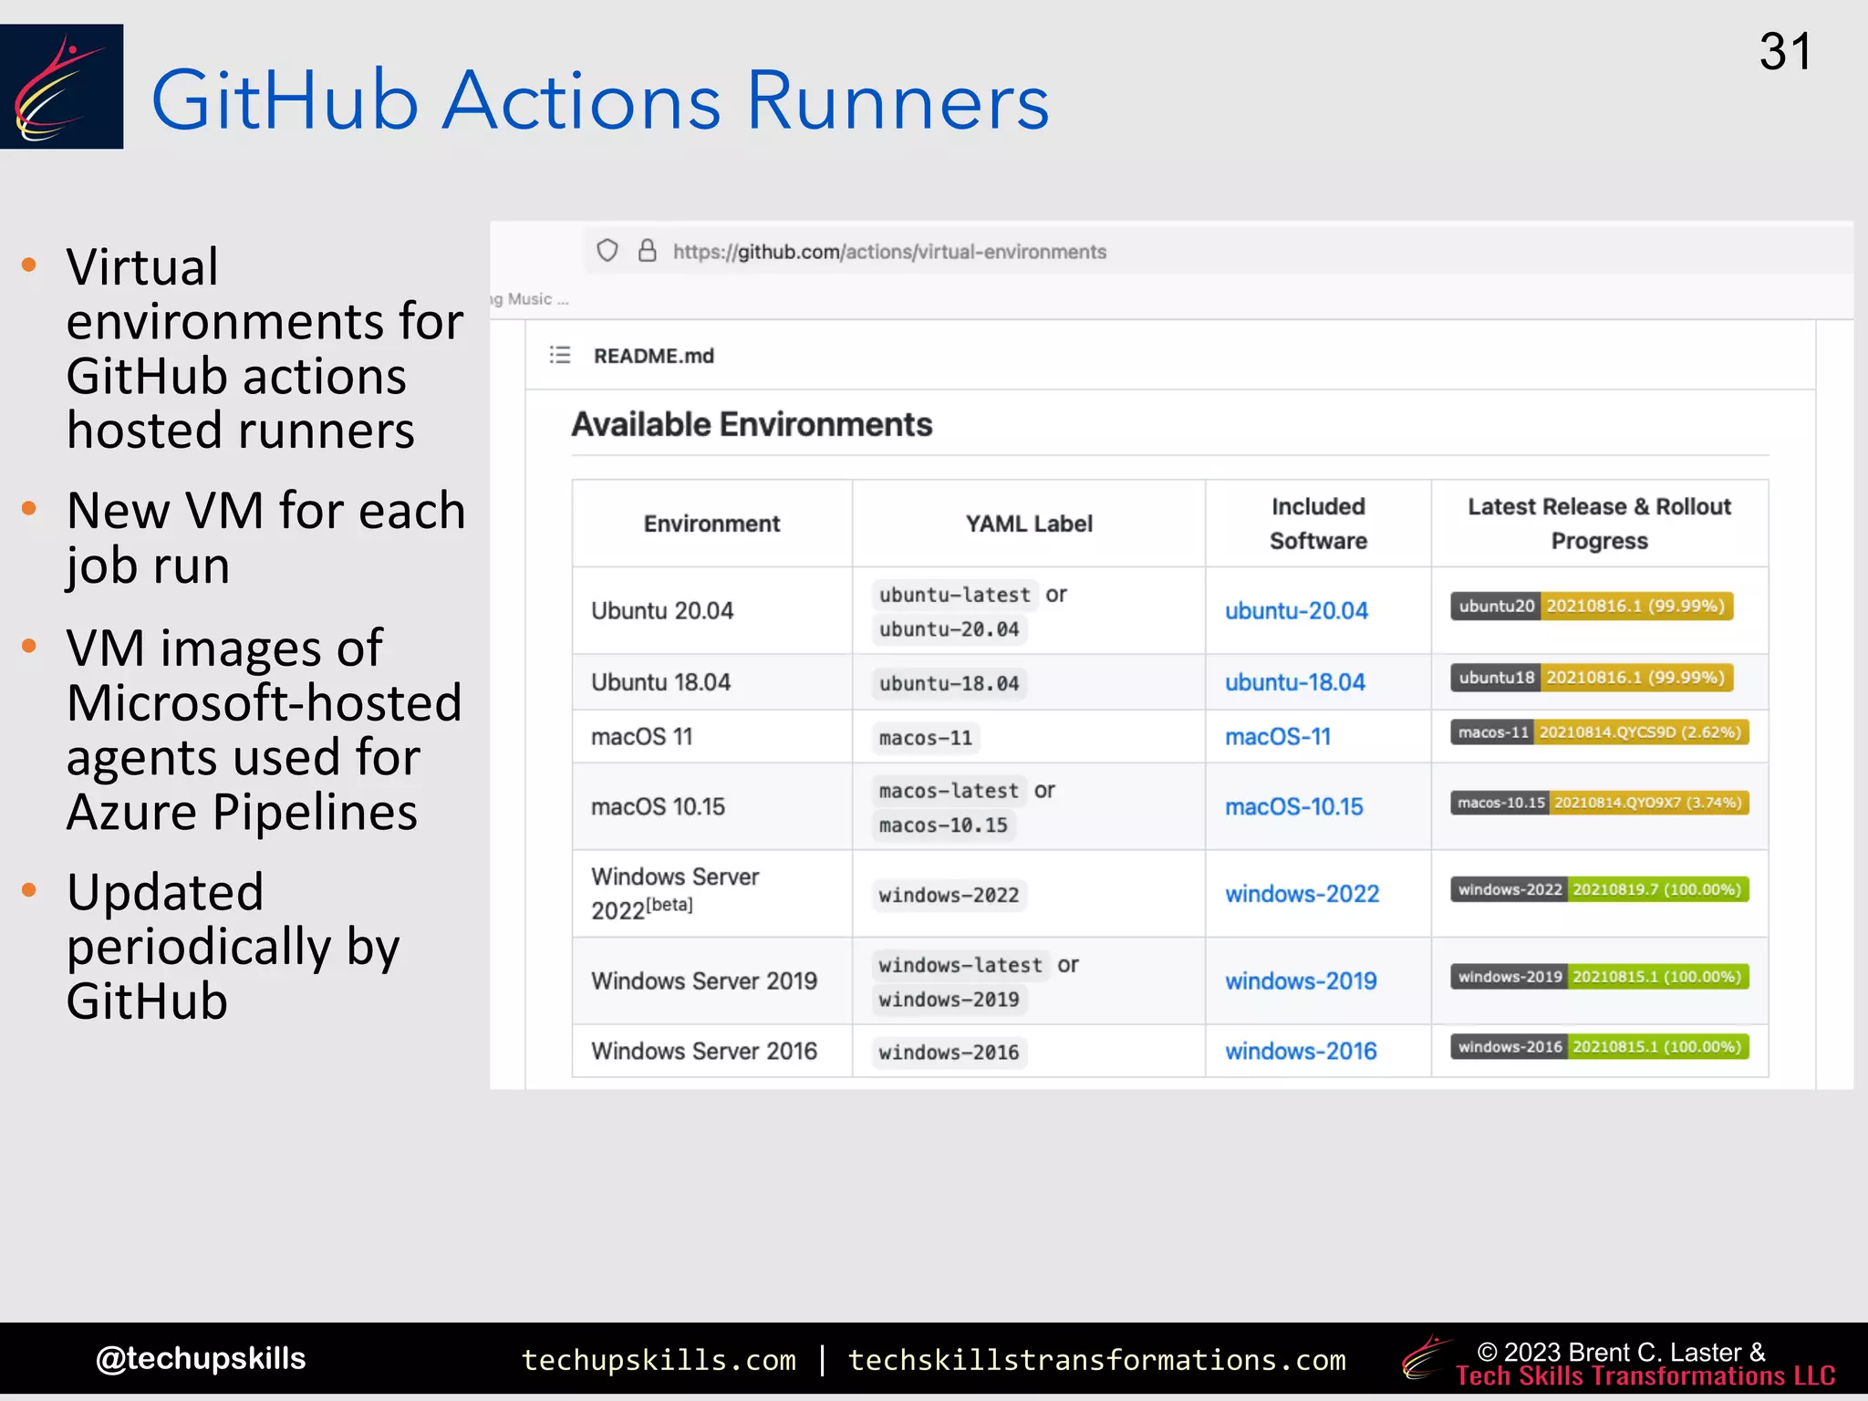Click the techupskills.com footer link
1868x1401 pixels.
tap(659, 1360)
